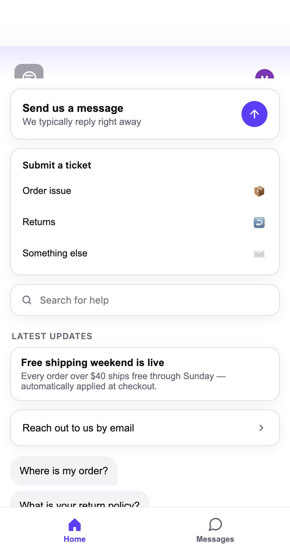Open the Free shipping weekend update
This screenshot has height=552, width=290.
(145, 374)
